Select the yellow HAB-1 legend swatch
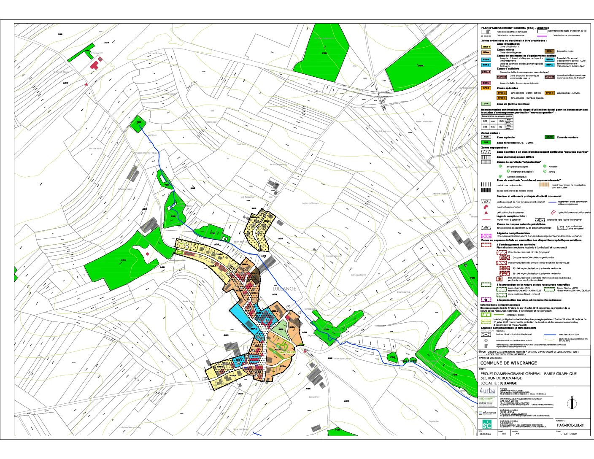Viewport: 594px width, 459px height. [486, 47]
